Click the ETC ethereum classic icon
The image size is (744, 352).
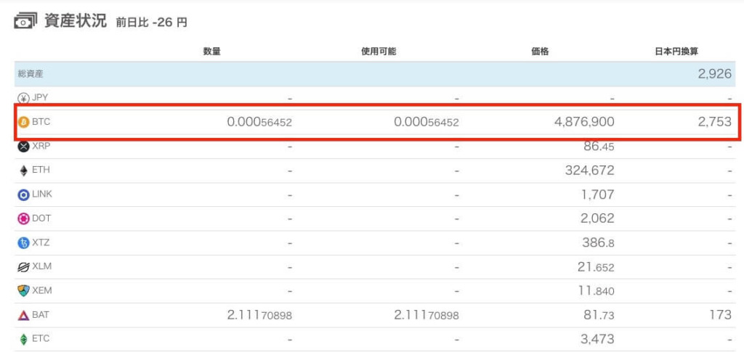23,339
